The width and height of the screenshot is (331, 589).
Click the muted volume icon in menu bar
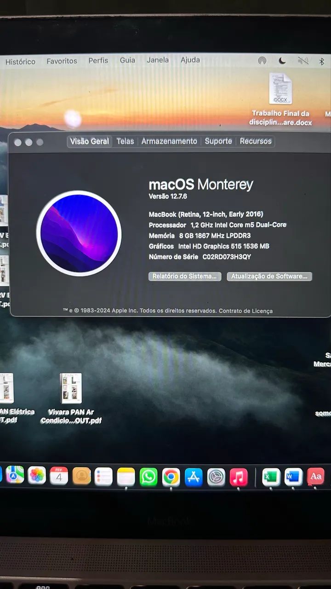tap(303, 61)
